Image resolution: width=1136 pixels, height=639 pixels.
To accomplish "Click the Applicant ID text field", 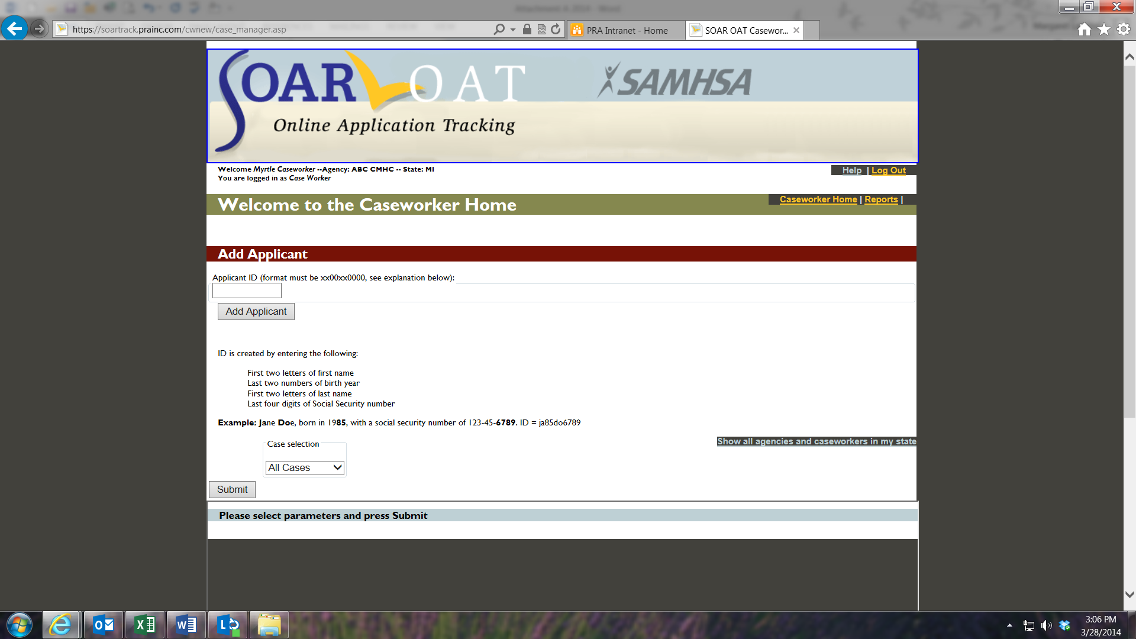I will tap(247, 291).
